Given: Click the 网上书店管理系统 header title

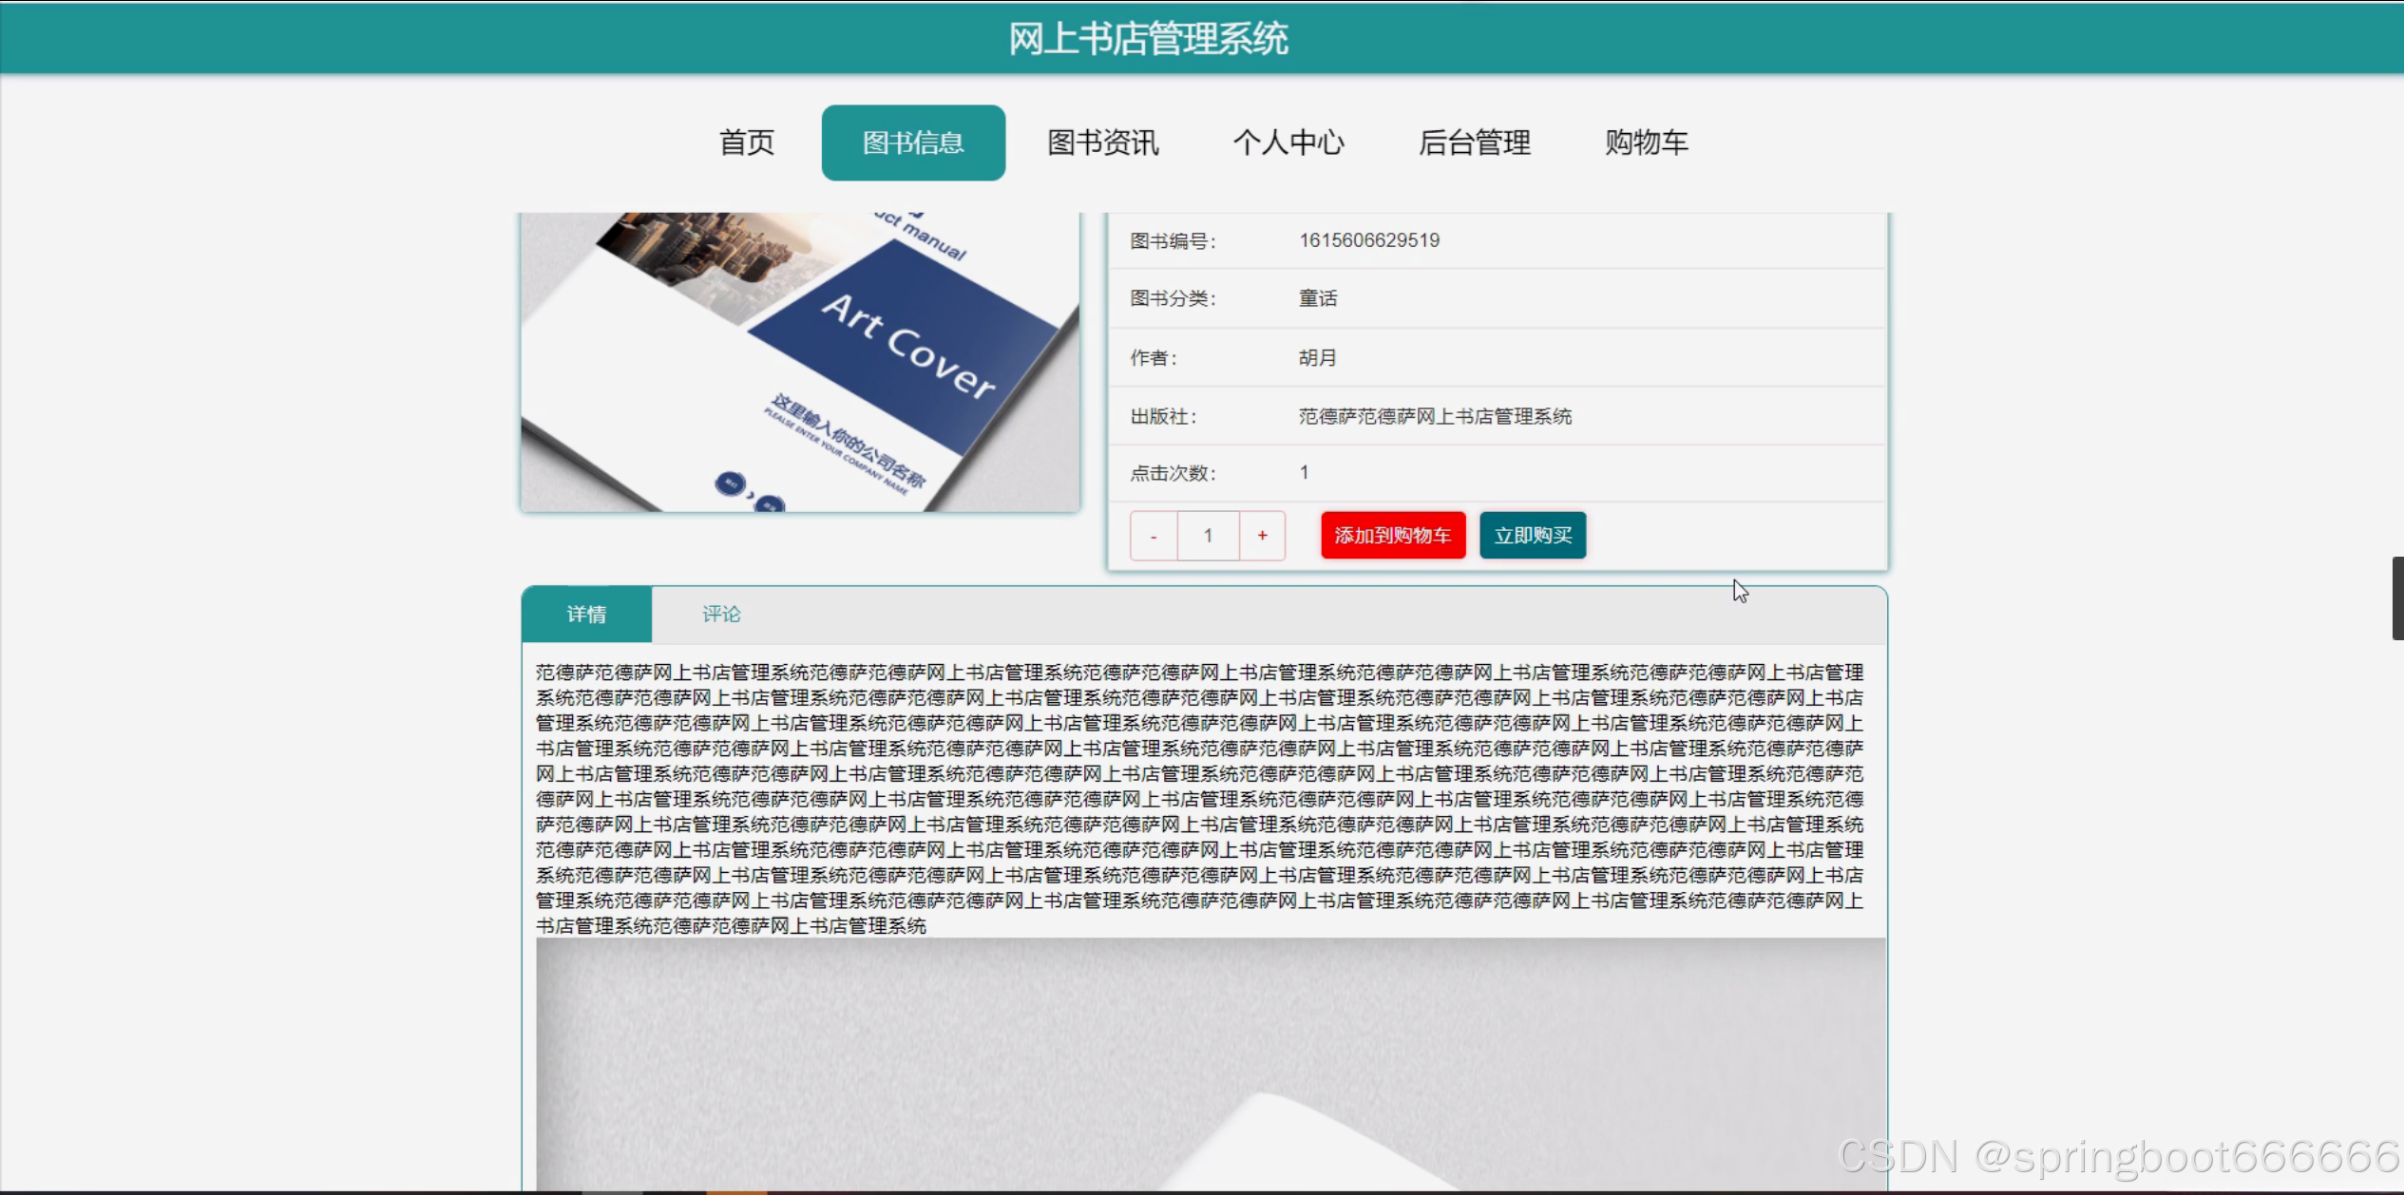Looking at the screenshot, I should click(1148, 39).
